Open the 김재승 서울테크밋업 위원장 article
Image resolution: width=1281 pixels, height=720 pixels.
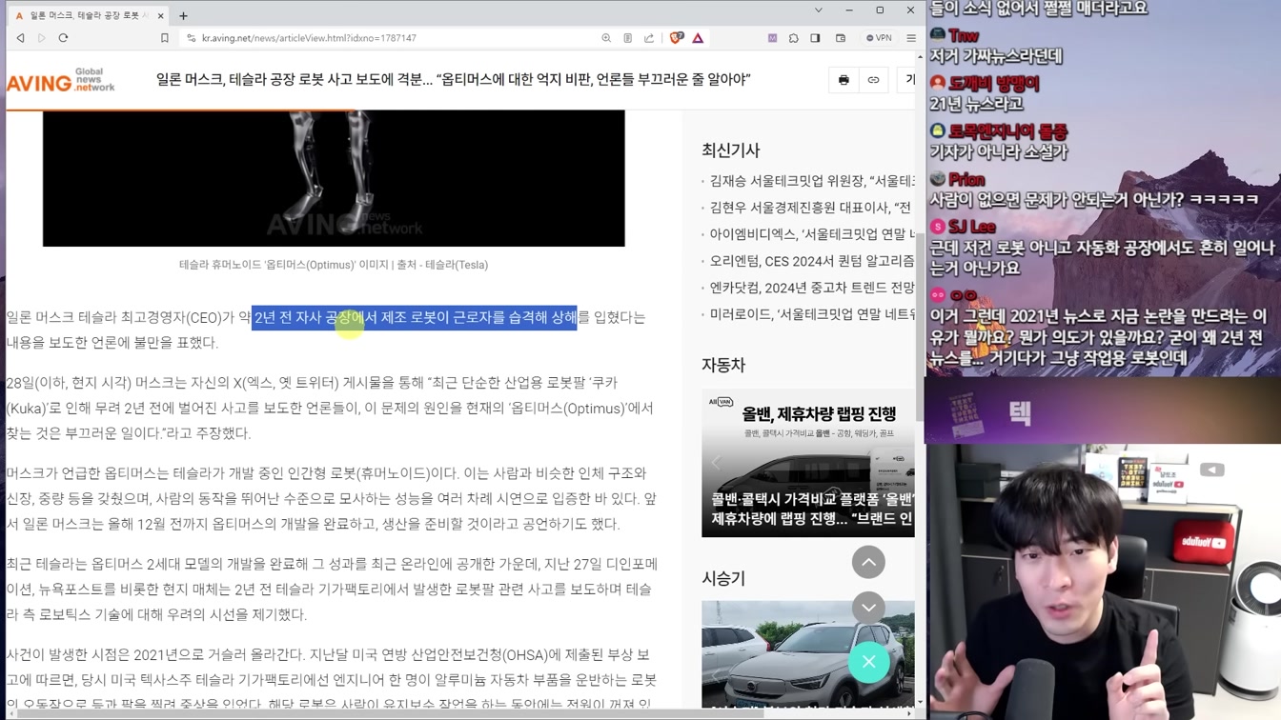(811, 180)
